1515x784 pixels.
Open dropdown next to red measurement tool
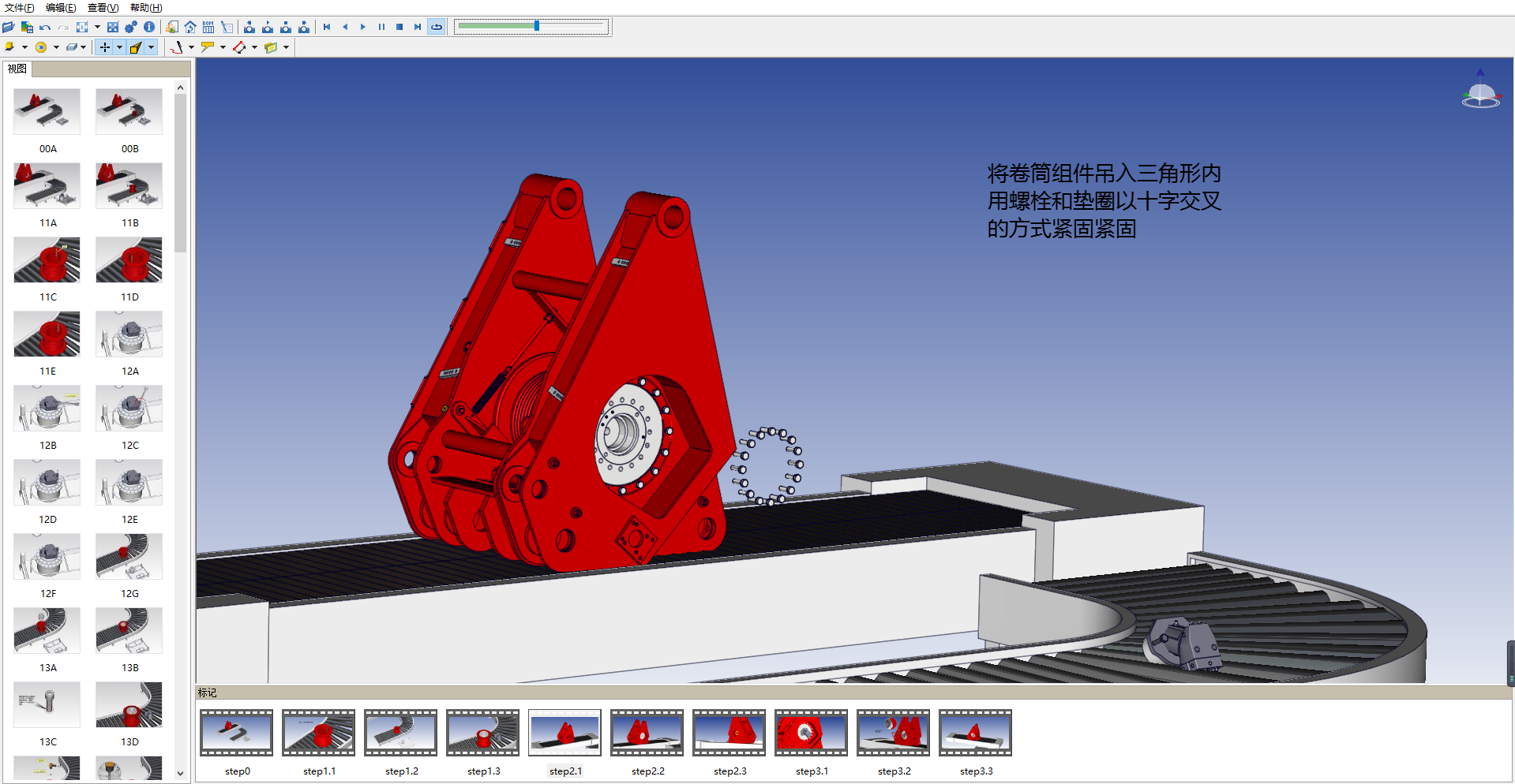[x=254, y=47]
